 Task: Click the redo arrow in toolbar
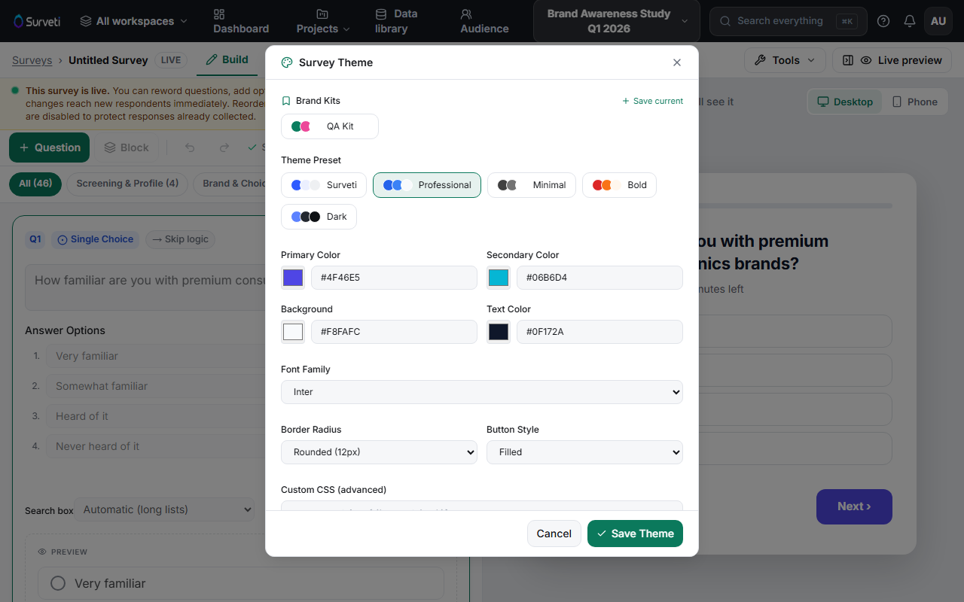224,147
